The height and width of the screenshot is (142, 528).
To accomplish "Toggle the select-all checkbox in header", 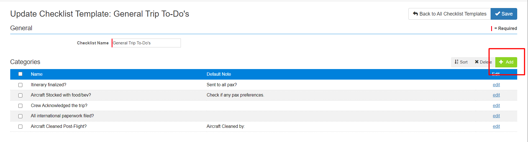I will 20,74.
